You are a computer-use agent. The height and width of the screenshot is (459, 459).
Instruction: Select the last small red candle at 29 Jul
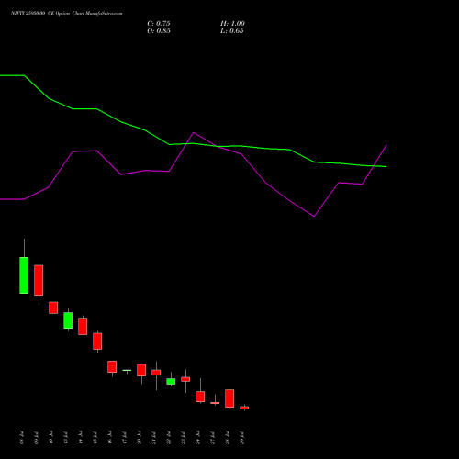point(244,408)
